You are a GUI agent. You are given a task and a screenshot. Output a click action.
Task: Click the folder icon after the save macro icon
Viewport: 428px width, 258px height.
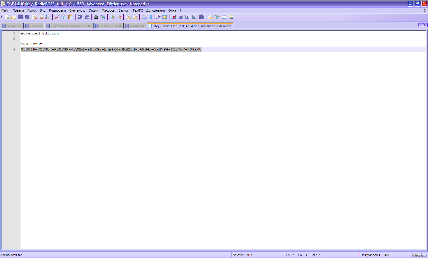point(210,17)
